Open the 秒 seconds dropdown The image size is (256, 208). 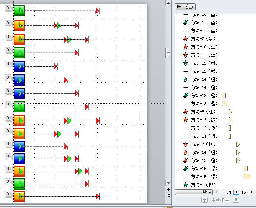pyautogui.click(x=194, y=192)
